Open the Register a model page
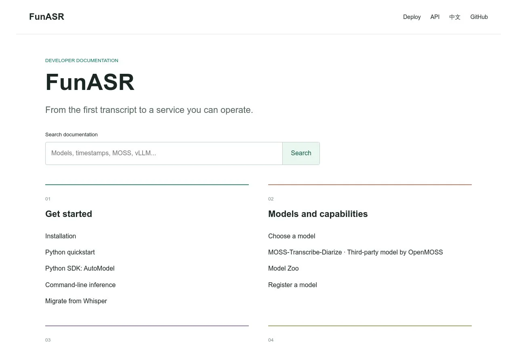Screen dimensions: 517x344 (x=292, y=285)
